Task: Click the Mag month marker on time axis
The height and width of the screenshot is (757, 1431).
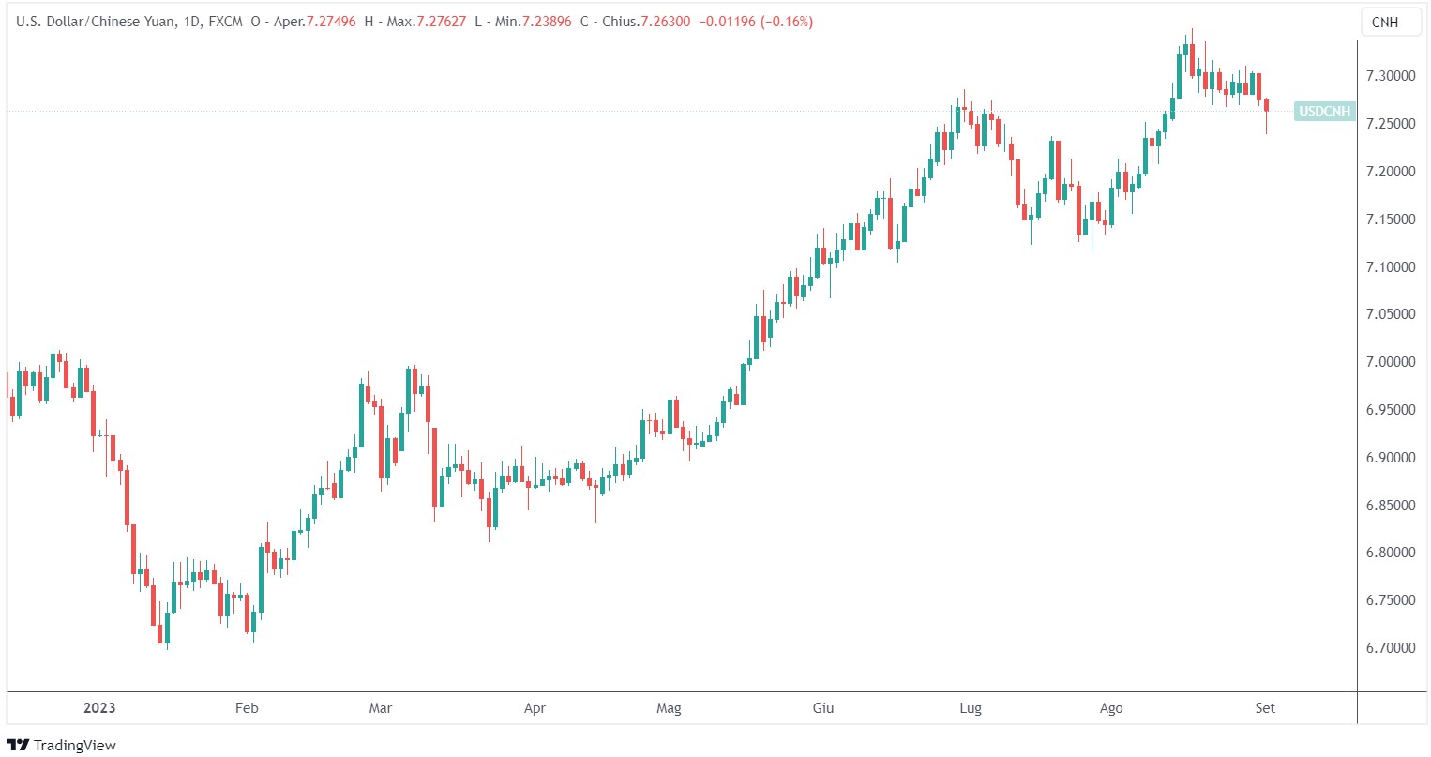Action: [x=669, y=707]
